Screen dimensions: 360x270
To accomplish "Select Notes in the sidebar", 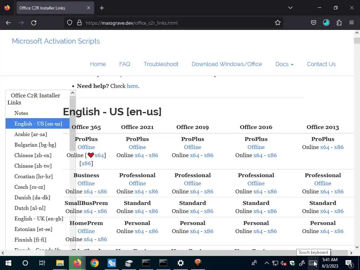I will (21, 113).
